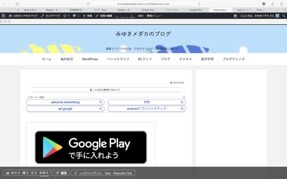Click the ad info icon beside the sponsored searches
The width and height of the screenshot is (287, 179).
[184, 97]
